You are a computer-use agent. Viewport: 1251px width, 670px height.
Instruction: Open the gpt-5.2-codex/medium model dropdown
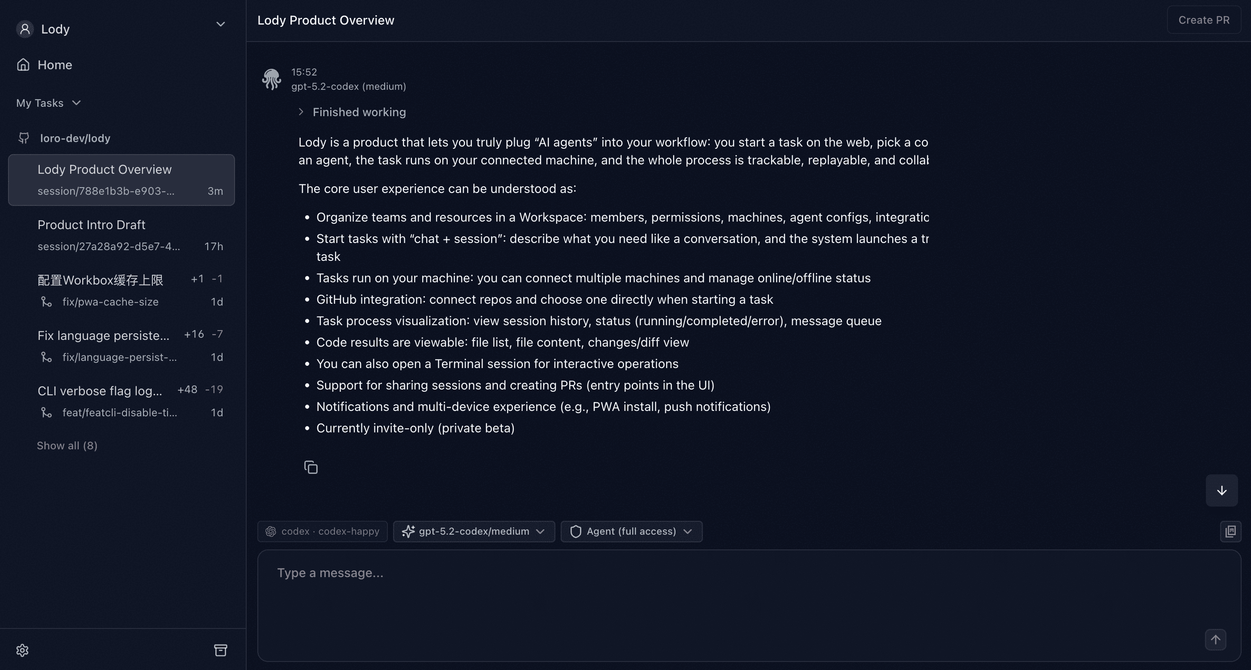click(474, 531)
